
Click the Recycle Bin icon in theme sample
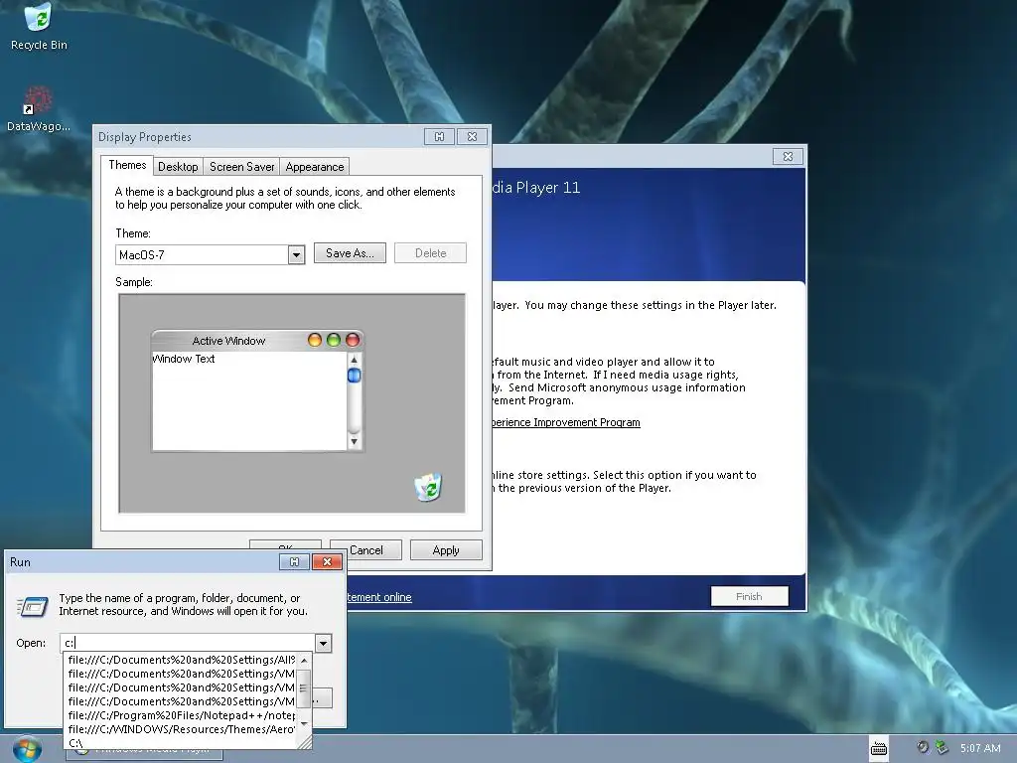point(428,487)
